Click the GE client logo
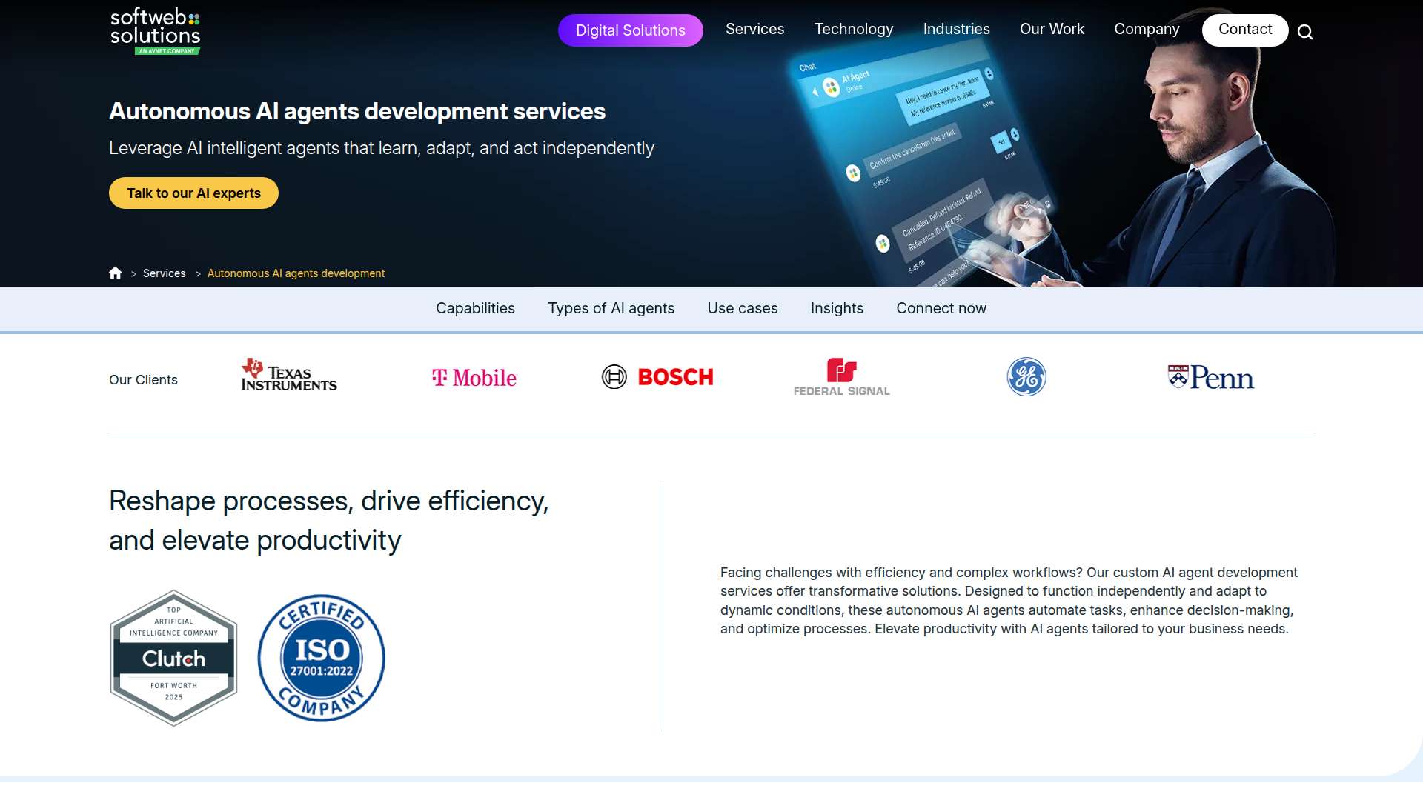 click(1026, 377)
